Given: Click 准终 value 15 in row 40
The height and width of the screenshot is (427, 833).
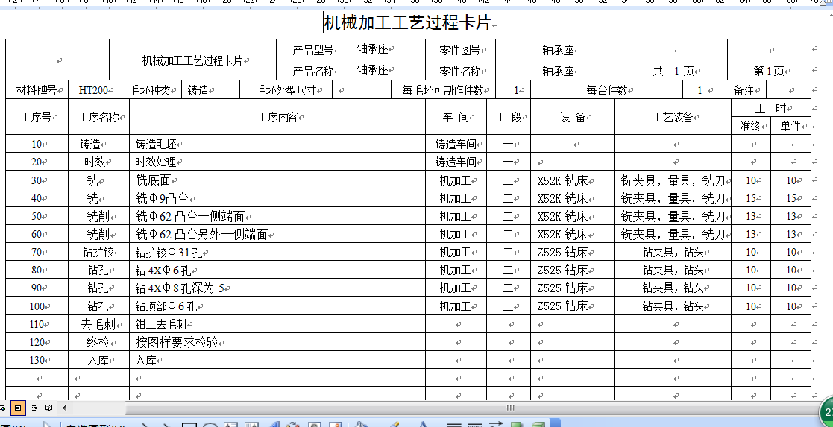Looking at the screenshot, I should 751,199.
